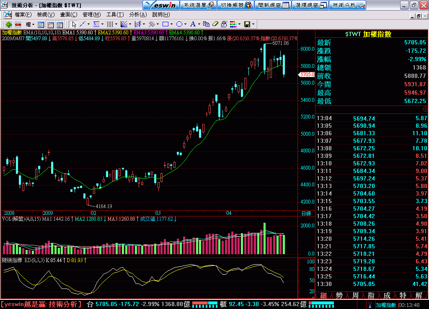Screen dimensions: 429x309
Task: Select the ellipse drawing tool
Action: [179, 24]
